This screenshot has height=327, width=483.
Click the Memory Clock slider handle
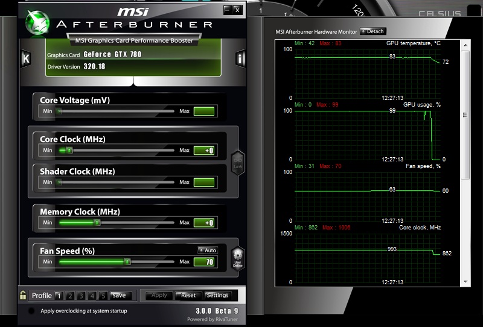coord(97,222)
